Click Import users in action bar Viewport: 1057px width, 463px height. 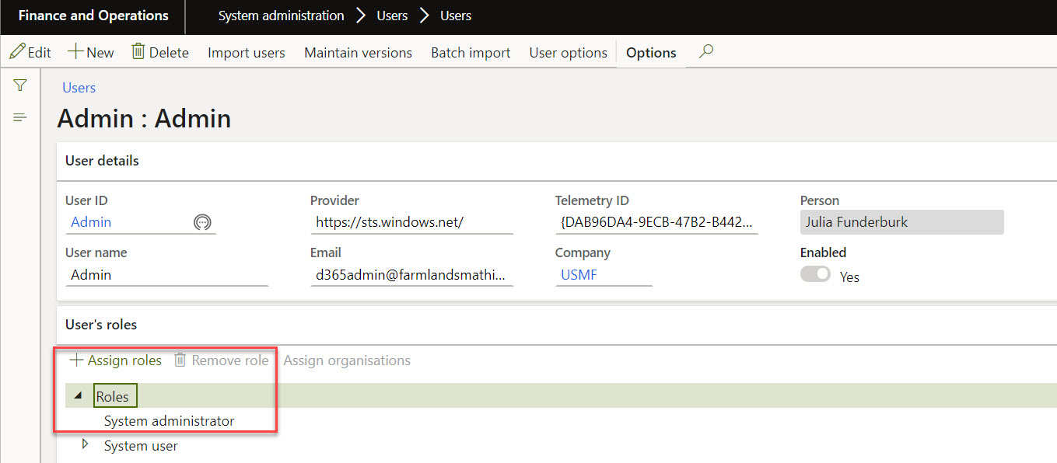click(x=246, y=53)
